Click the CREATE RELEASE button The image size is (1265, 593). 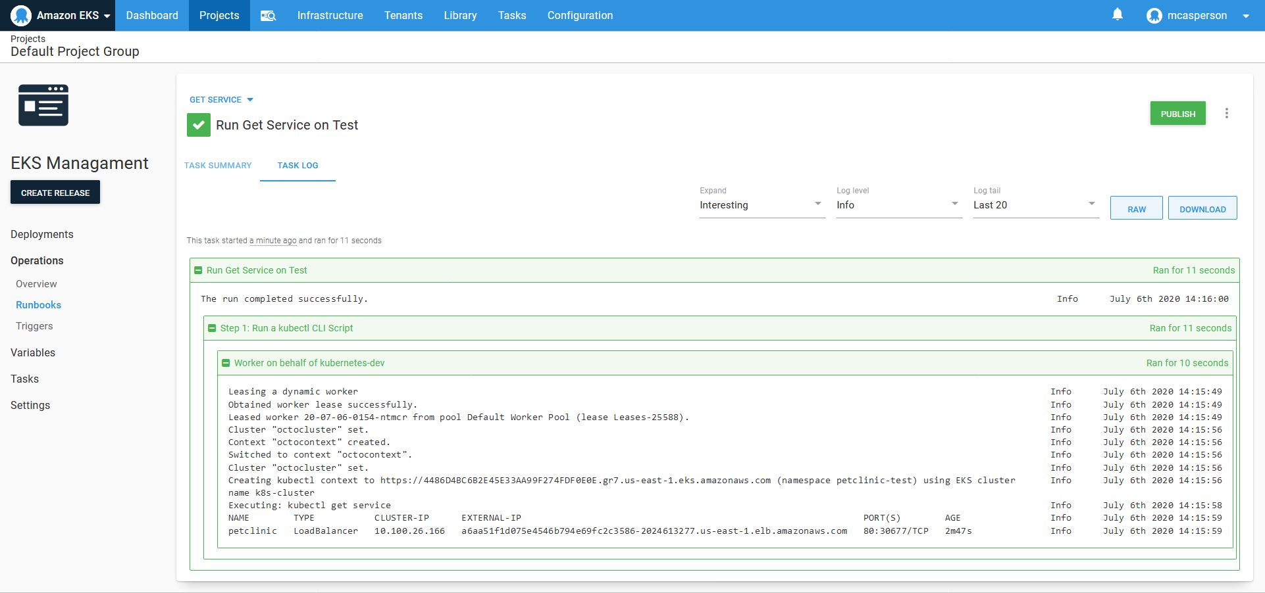pos(55,192)
